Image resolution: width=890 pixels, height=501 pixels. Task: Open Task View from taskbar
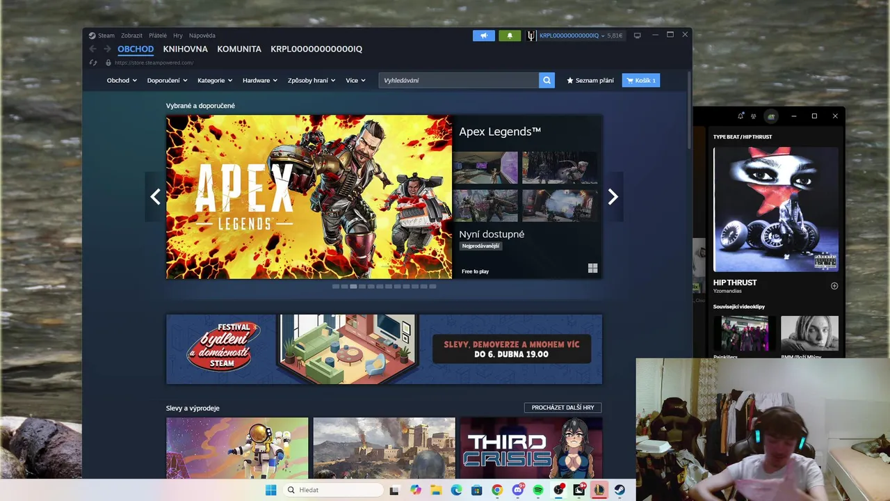click(395, 490)
